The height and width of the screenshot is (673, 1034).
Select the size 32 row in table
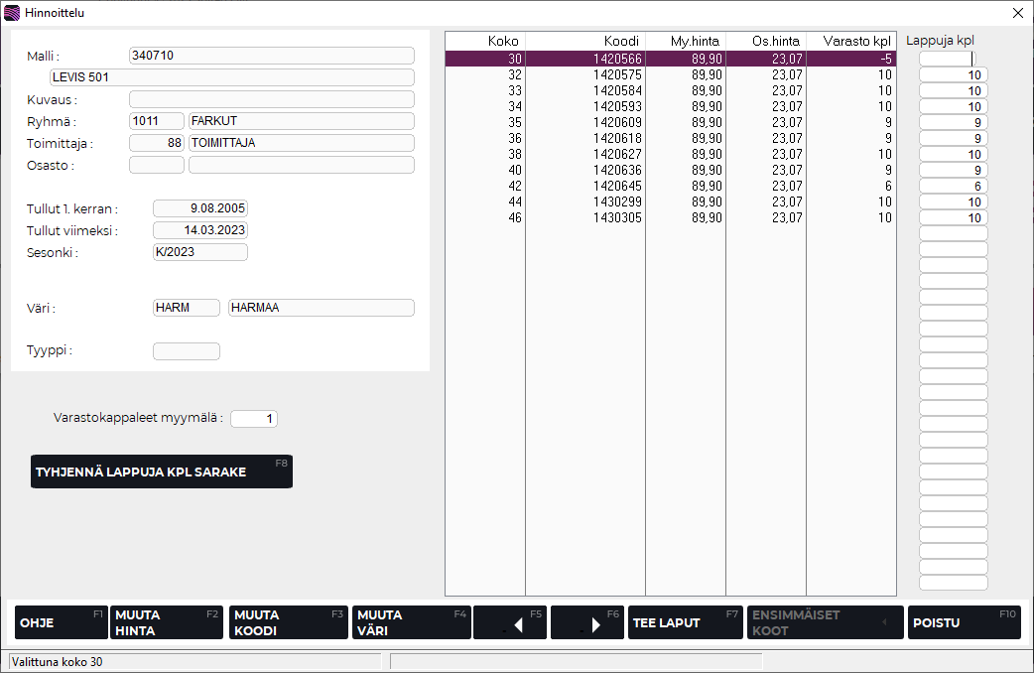click(x=670, y=75)
